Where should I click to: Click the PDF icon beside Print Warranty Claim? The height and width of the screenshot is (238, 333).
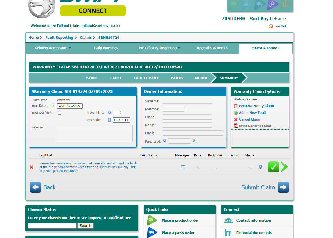[236, 106]
